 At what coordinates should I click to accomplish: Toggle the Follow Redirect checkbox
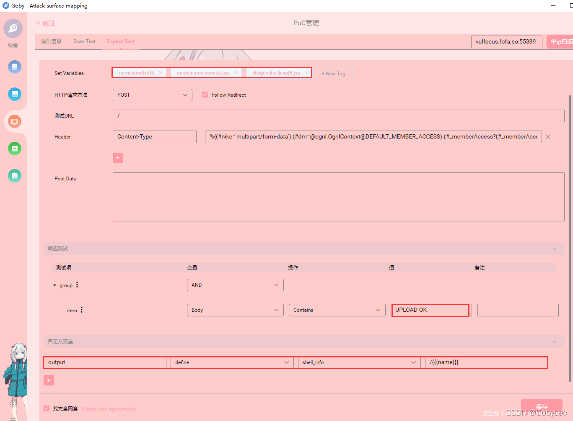coord(205,95)
